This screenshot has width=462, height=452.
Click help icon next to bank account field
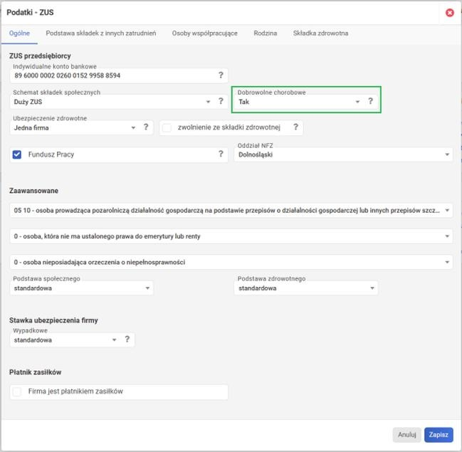(221, 75)
